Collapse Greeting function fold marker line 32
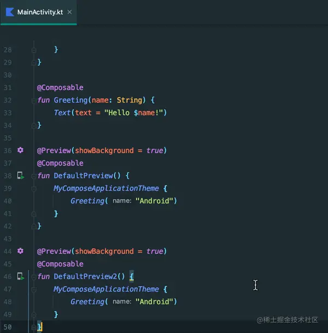328x333 pixels. tap(33, 101)
